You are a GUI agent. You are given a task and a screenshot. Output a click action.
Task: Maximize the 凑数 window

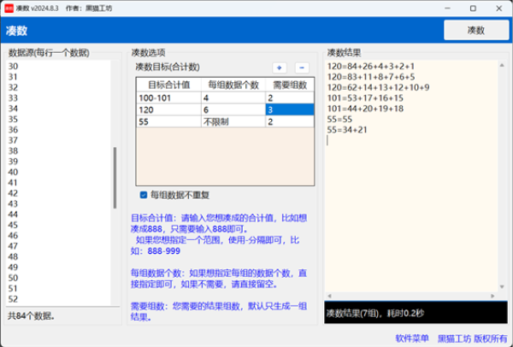(473, 9)
